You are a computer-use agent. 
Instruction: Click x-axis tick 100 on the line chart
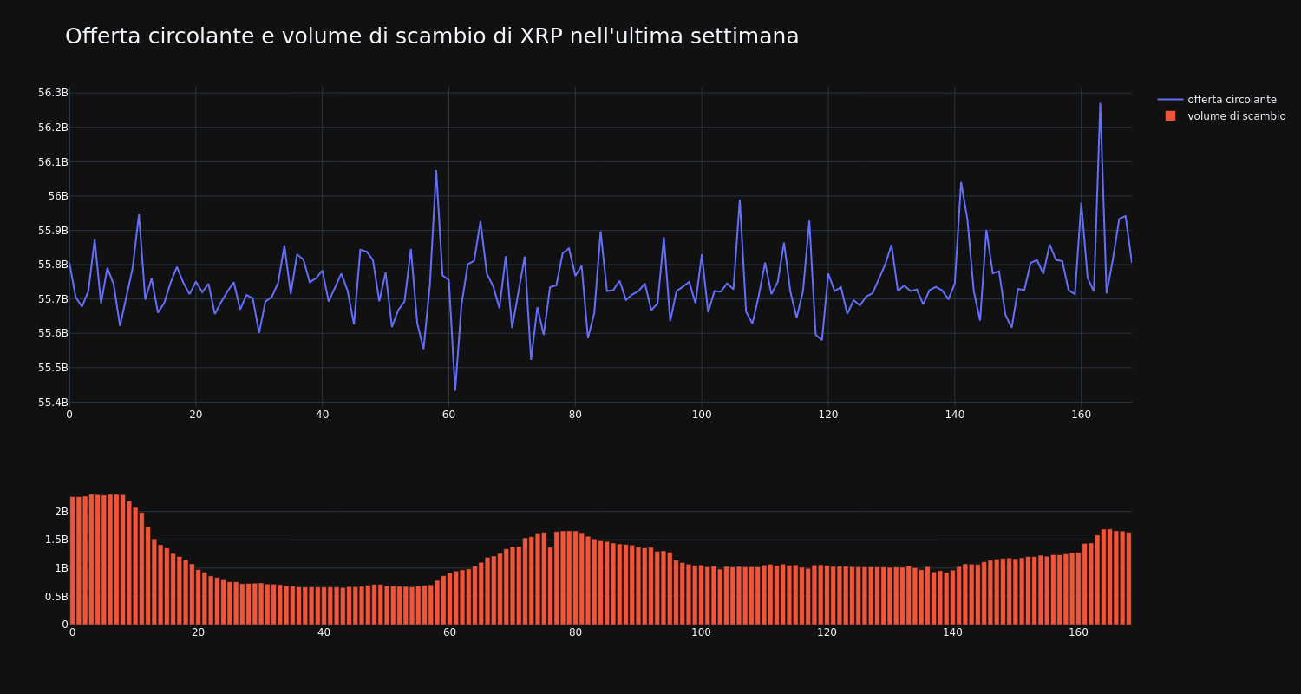coord(702,415)
